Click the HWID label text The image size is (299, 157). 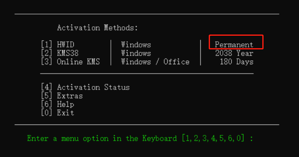66,45
